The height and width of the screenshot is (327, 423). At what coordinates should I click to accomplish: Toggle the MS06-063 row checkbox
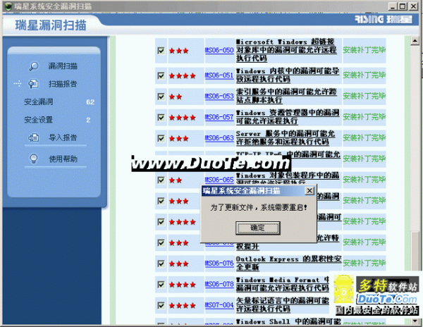tap(161, 138)
